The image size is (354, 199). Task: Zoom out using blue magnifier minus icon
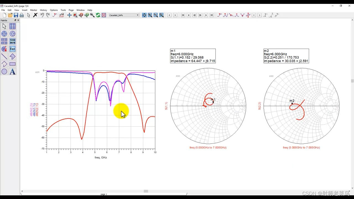pyautogui.click(x=156, y=15)
